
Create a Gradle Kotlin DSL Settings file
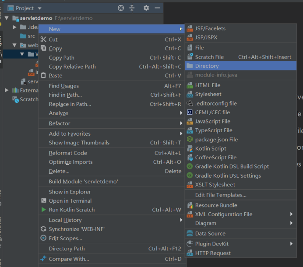pyautogui.click(x=240, y=176)
